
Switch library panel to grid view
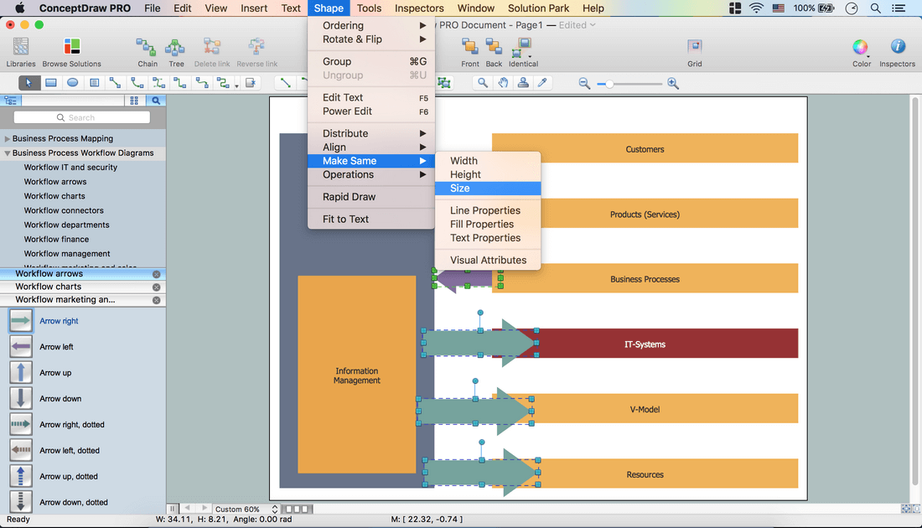134,101
